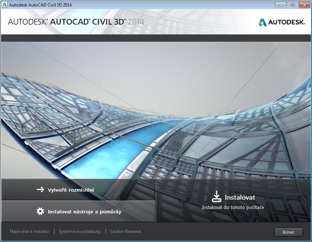Image resolution: width=312 pixels, height=242 pixels.
Task: Click the Autodesk logo in the header
Action: pos(282,22)
